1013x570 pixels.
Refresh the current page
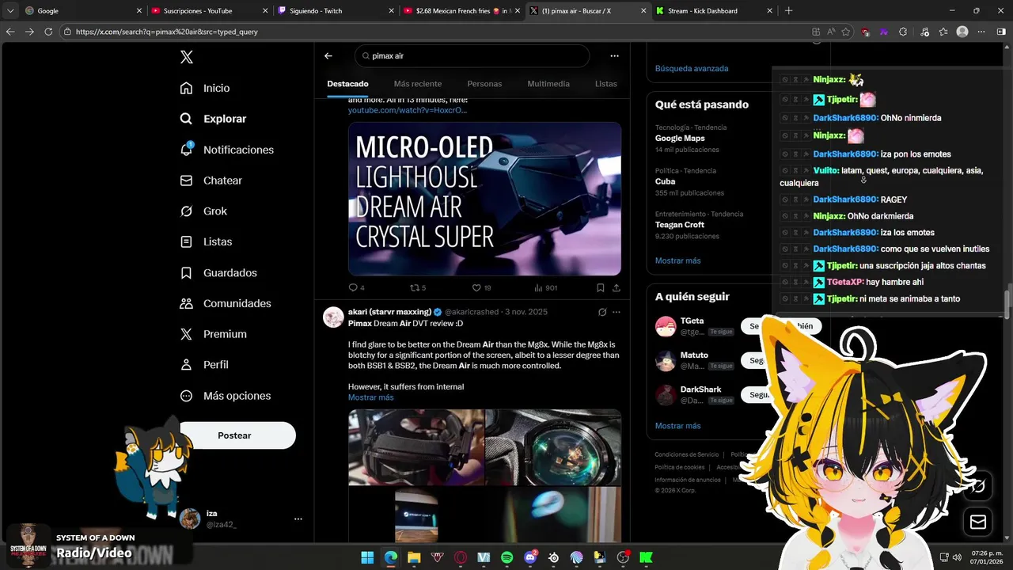(x=48, y=32)
